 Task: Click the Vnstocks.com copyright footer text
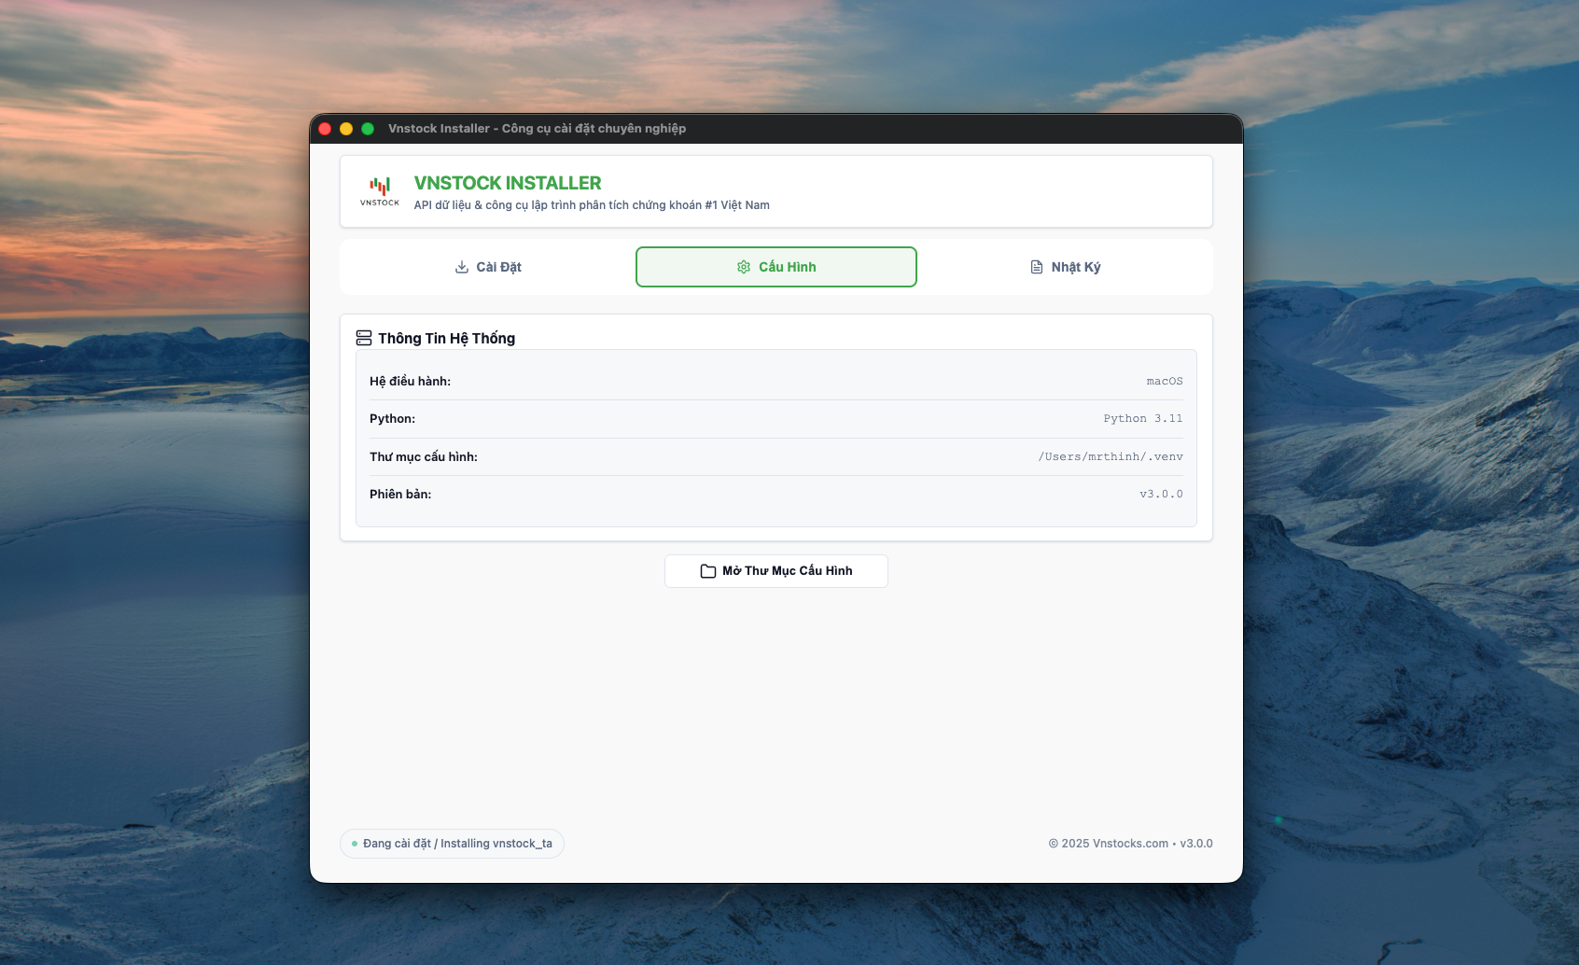[x=1130, y=844]
